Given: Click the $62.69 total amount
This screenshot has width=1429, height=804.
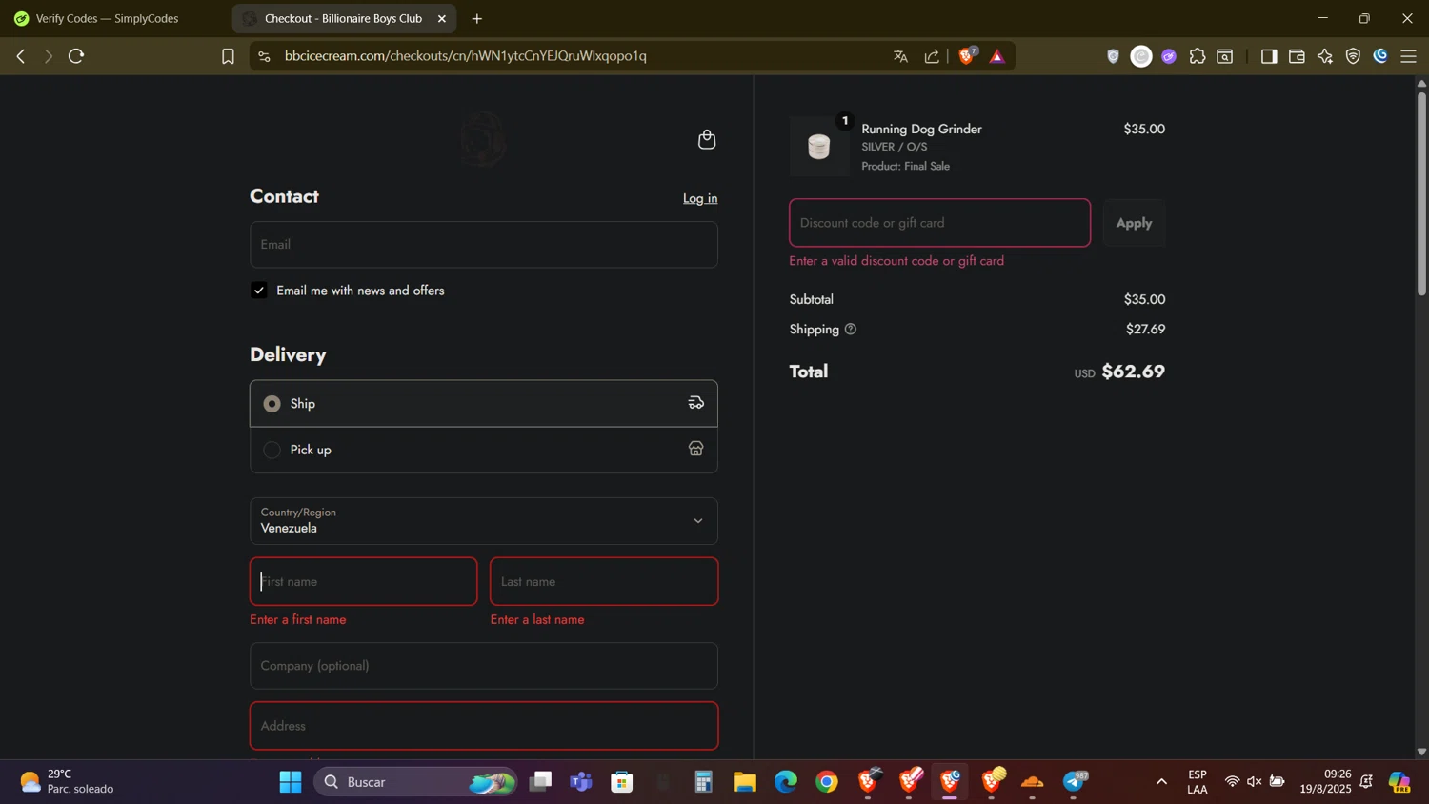Looking at the screenshot, I should coord(1133,372).
